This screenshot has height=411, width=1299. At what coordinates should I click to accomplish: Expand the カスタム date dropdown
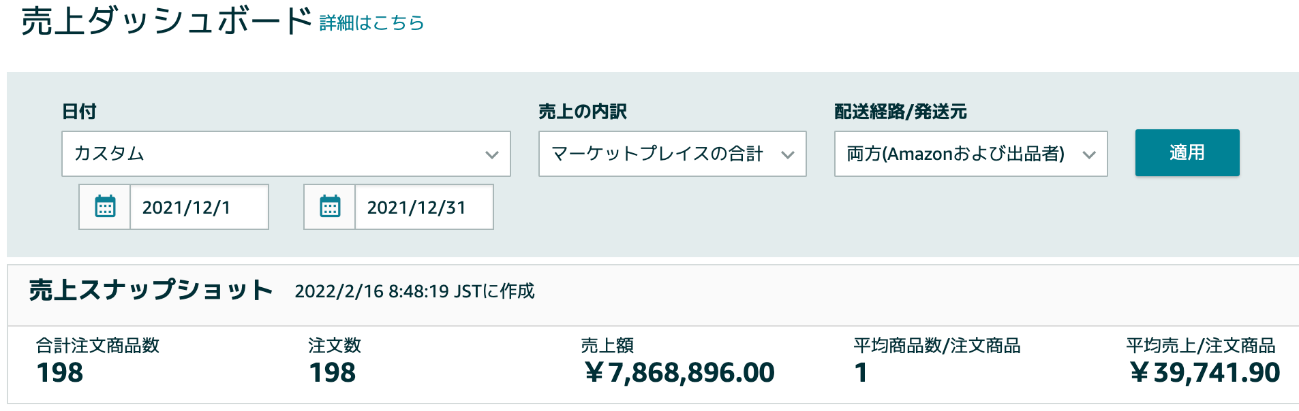pos(286,154)
